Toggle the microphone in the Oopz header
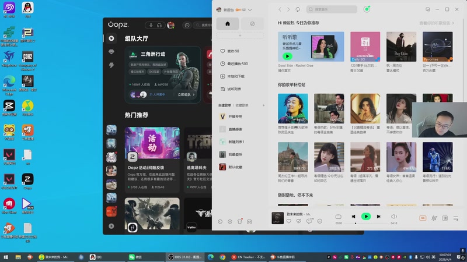The height and width of the screenshot is (262, 467). pyautogui.click(x=151, y=25)
